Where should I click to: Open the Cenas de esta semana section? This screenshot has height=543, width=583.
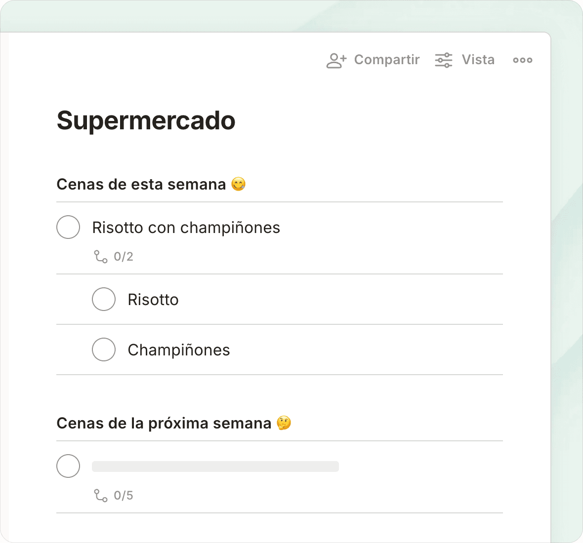point(141,184)
